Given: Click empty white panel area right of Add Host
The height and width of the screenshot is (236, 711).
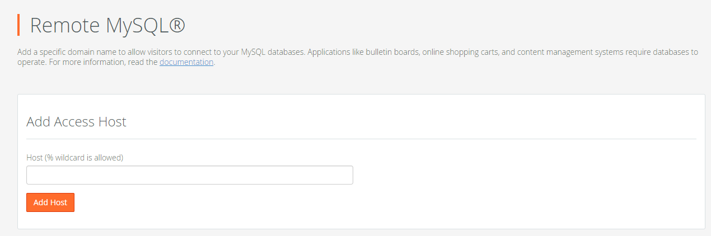Looking at the screenshot, I should 392,202.
